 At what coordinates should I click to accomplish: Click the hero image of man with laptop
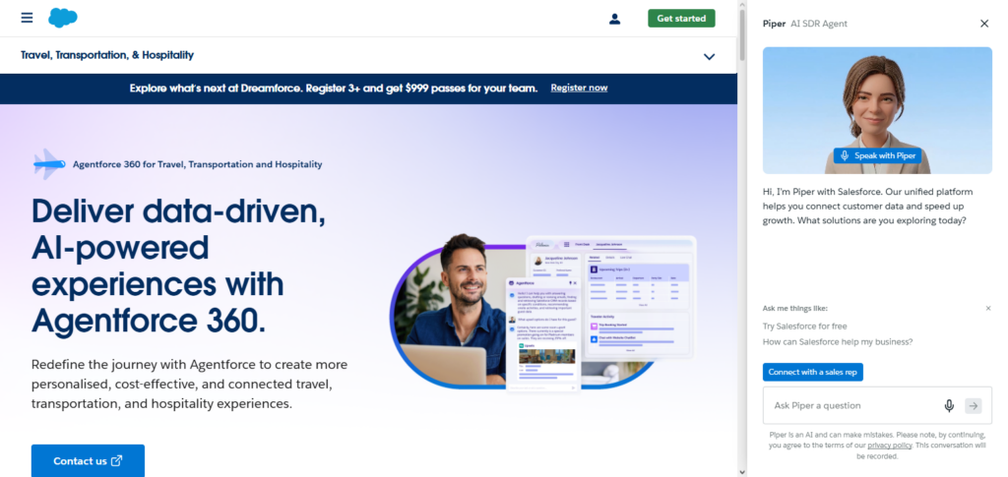tap(543, 313)
